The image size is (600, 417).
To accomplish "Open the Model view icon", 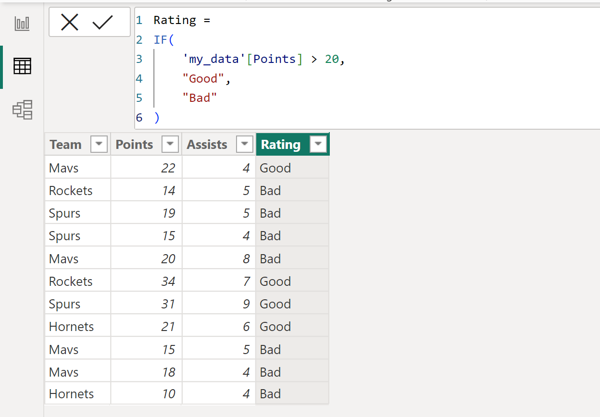I will [22, 110].
